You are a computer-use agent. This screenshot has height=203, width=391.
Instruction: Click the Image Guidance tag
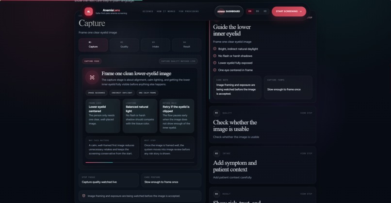[x=97, y=93]
